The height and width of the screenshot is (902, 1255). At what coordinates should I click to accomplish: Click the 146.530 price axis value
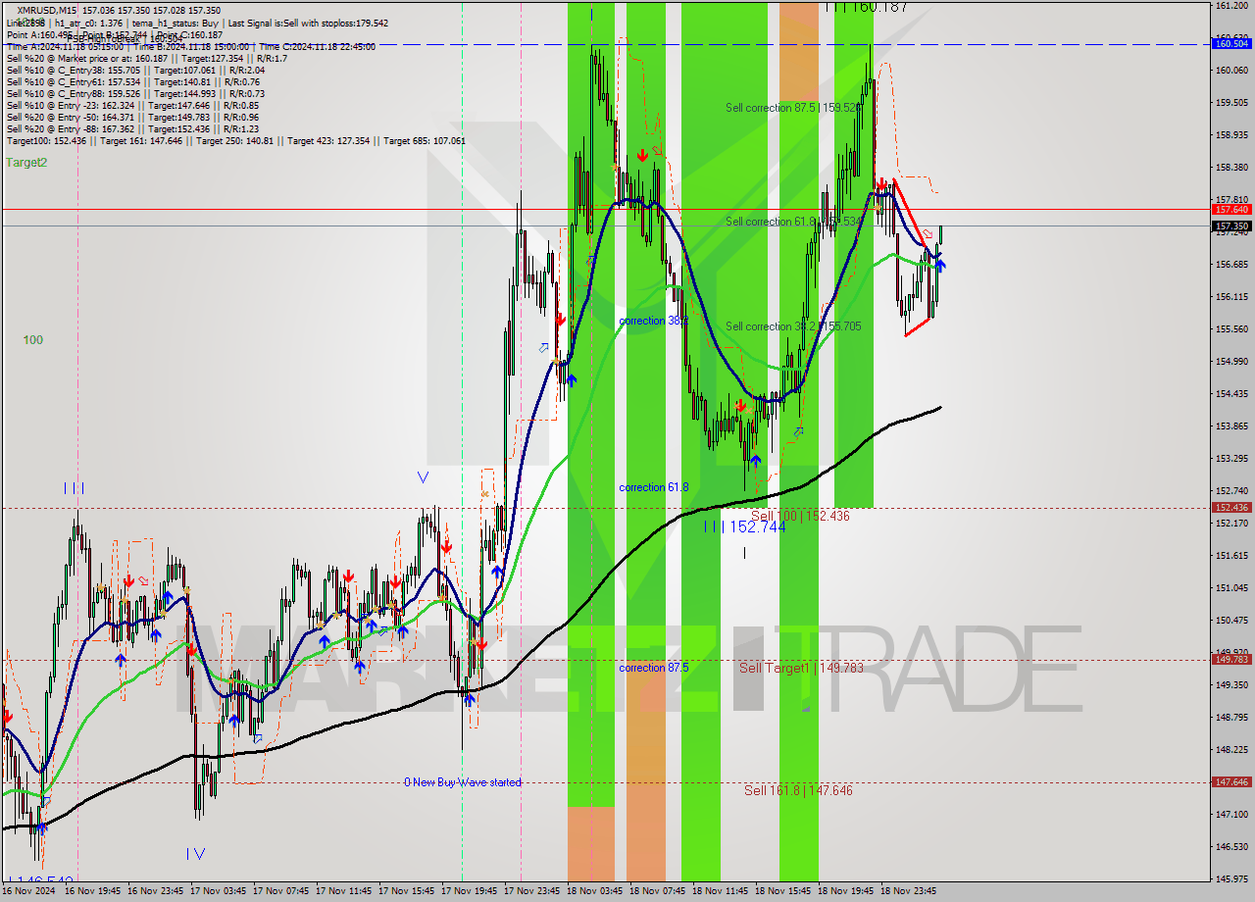[x=1230, y=847]
